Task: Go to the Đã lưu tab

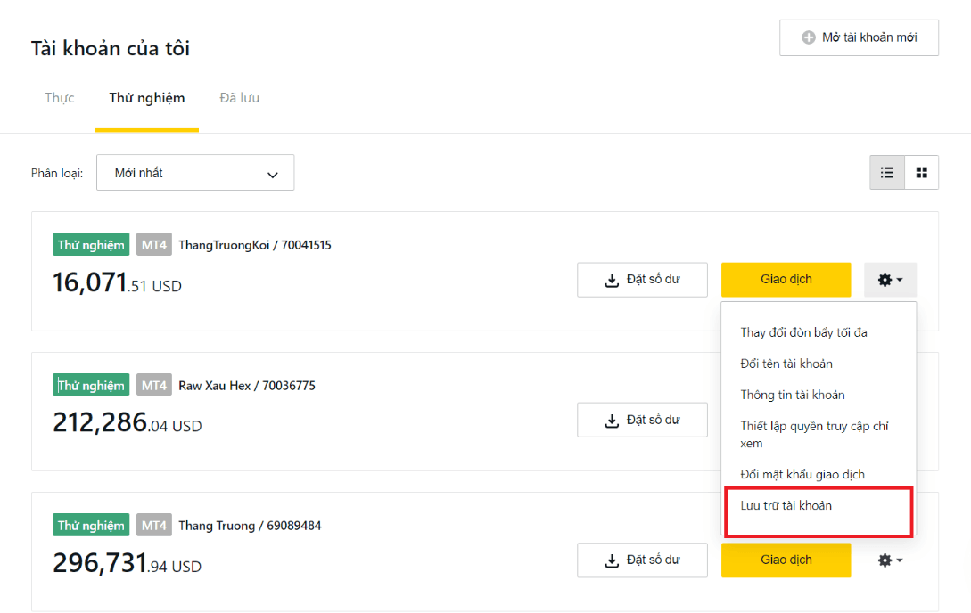Action: (240, 98)
